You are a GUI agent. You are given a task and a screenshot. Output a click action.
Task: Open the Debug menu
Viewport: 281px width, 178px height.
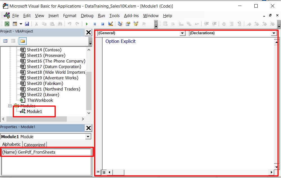(87, 16)
